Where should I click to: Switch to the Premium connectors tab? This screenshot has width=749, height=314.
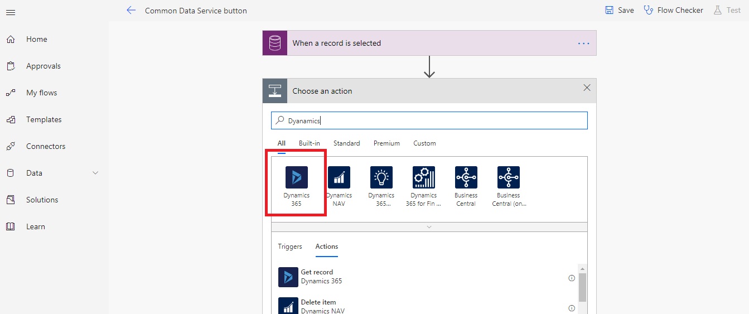386,143
